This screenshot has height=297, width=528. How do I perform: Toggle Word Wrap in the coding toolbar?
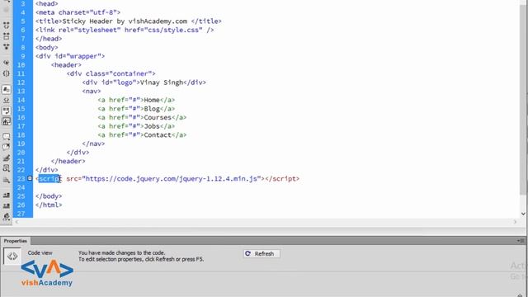[x=6, y=111]
